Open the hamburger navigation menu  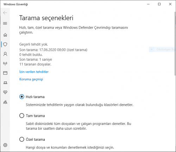click(x=5, y=23)
